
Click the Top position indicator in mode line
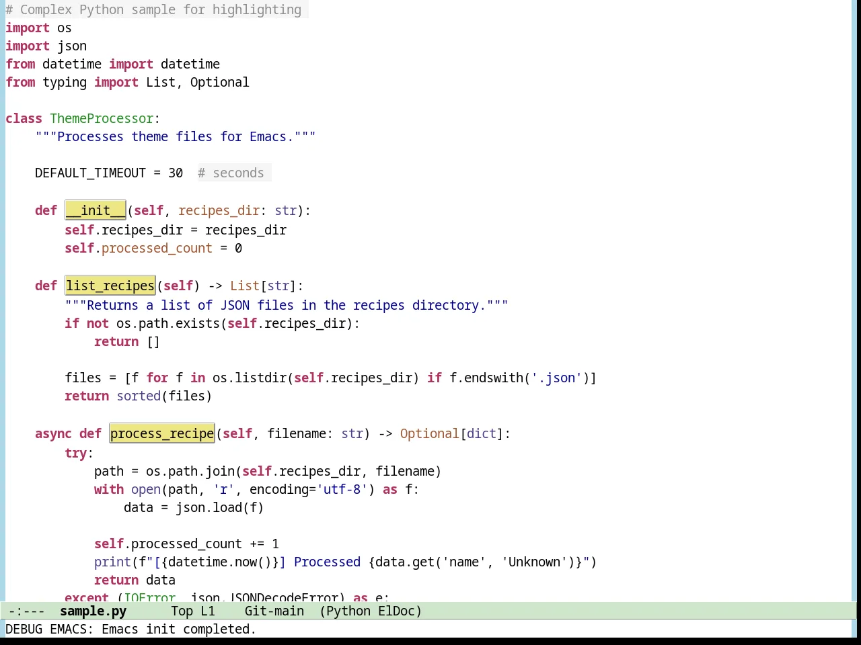pos(182,611)
